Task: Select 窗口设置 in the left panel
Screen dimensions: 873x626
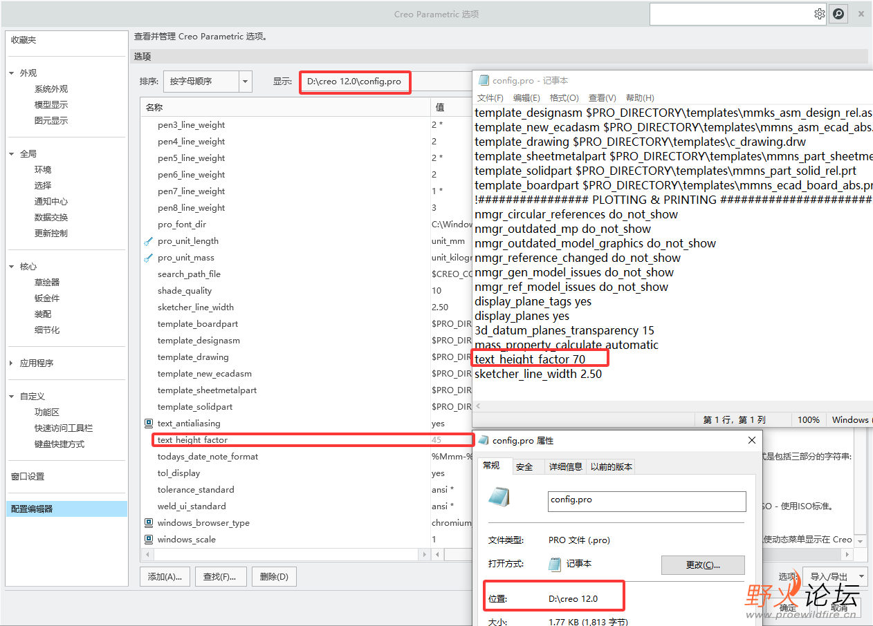Action: (x=28, y=477)
